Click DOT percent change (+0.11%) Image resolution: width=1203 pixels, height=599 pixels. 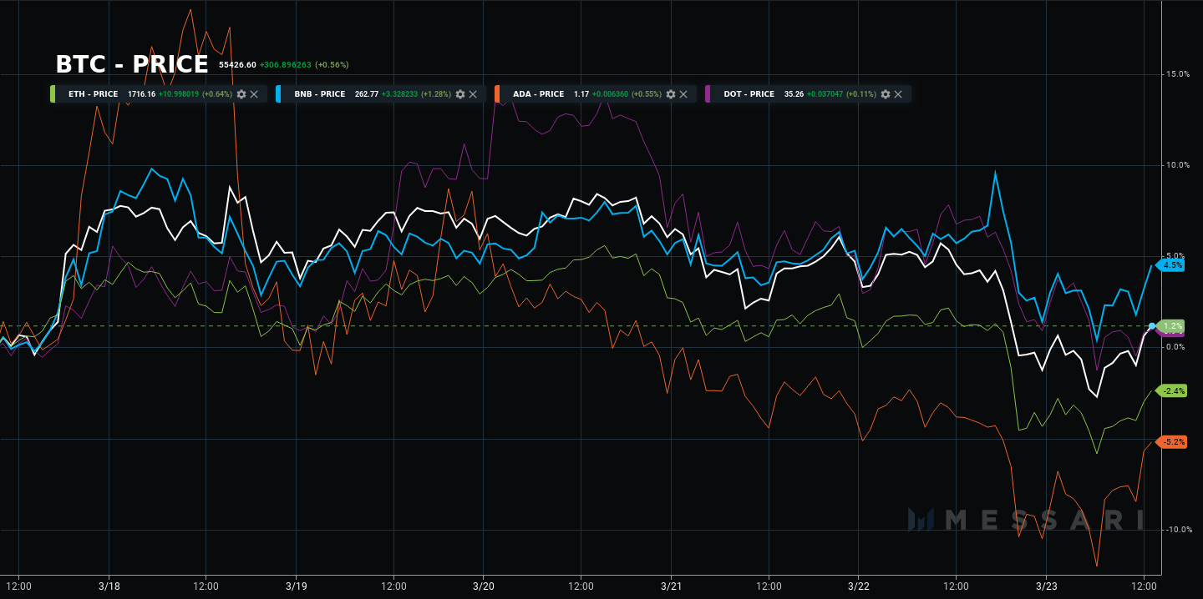coord(860,94)
